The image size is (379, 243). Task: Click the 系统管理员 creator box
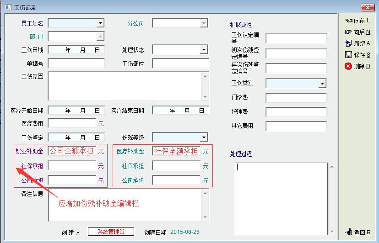[111, 232]
